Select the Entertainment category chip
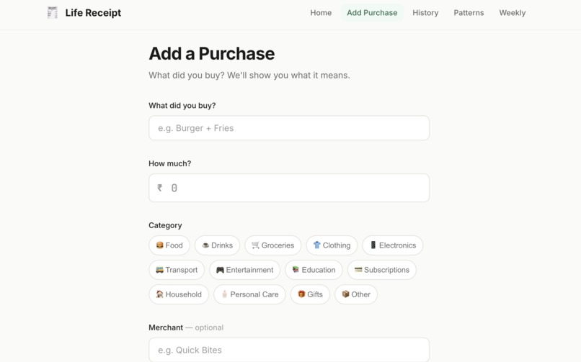Viewport: 581px width, 362px height. coord(244,270)
